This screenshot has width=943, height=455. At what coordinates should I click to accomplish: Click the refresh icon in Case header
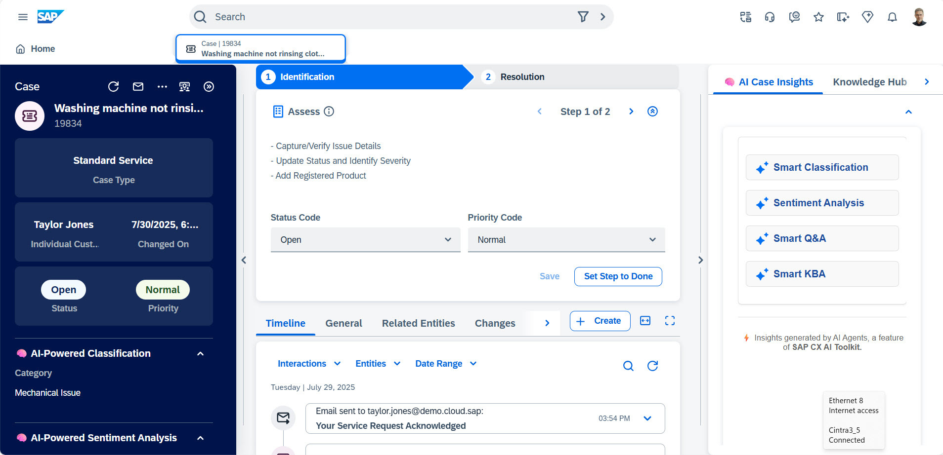(113, 87)
